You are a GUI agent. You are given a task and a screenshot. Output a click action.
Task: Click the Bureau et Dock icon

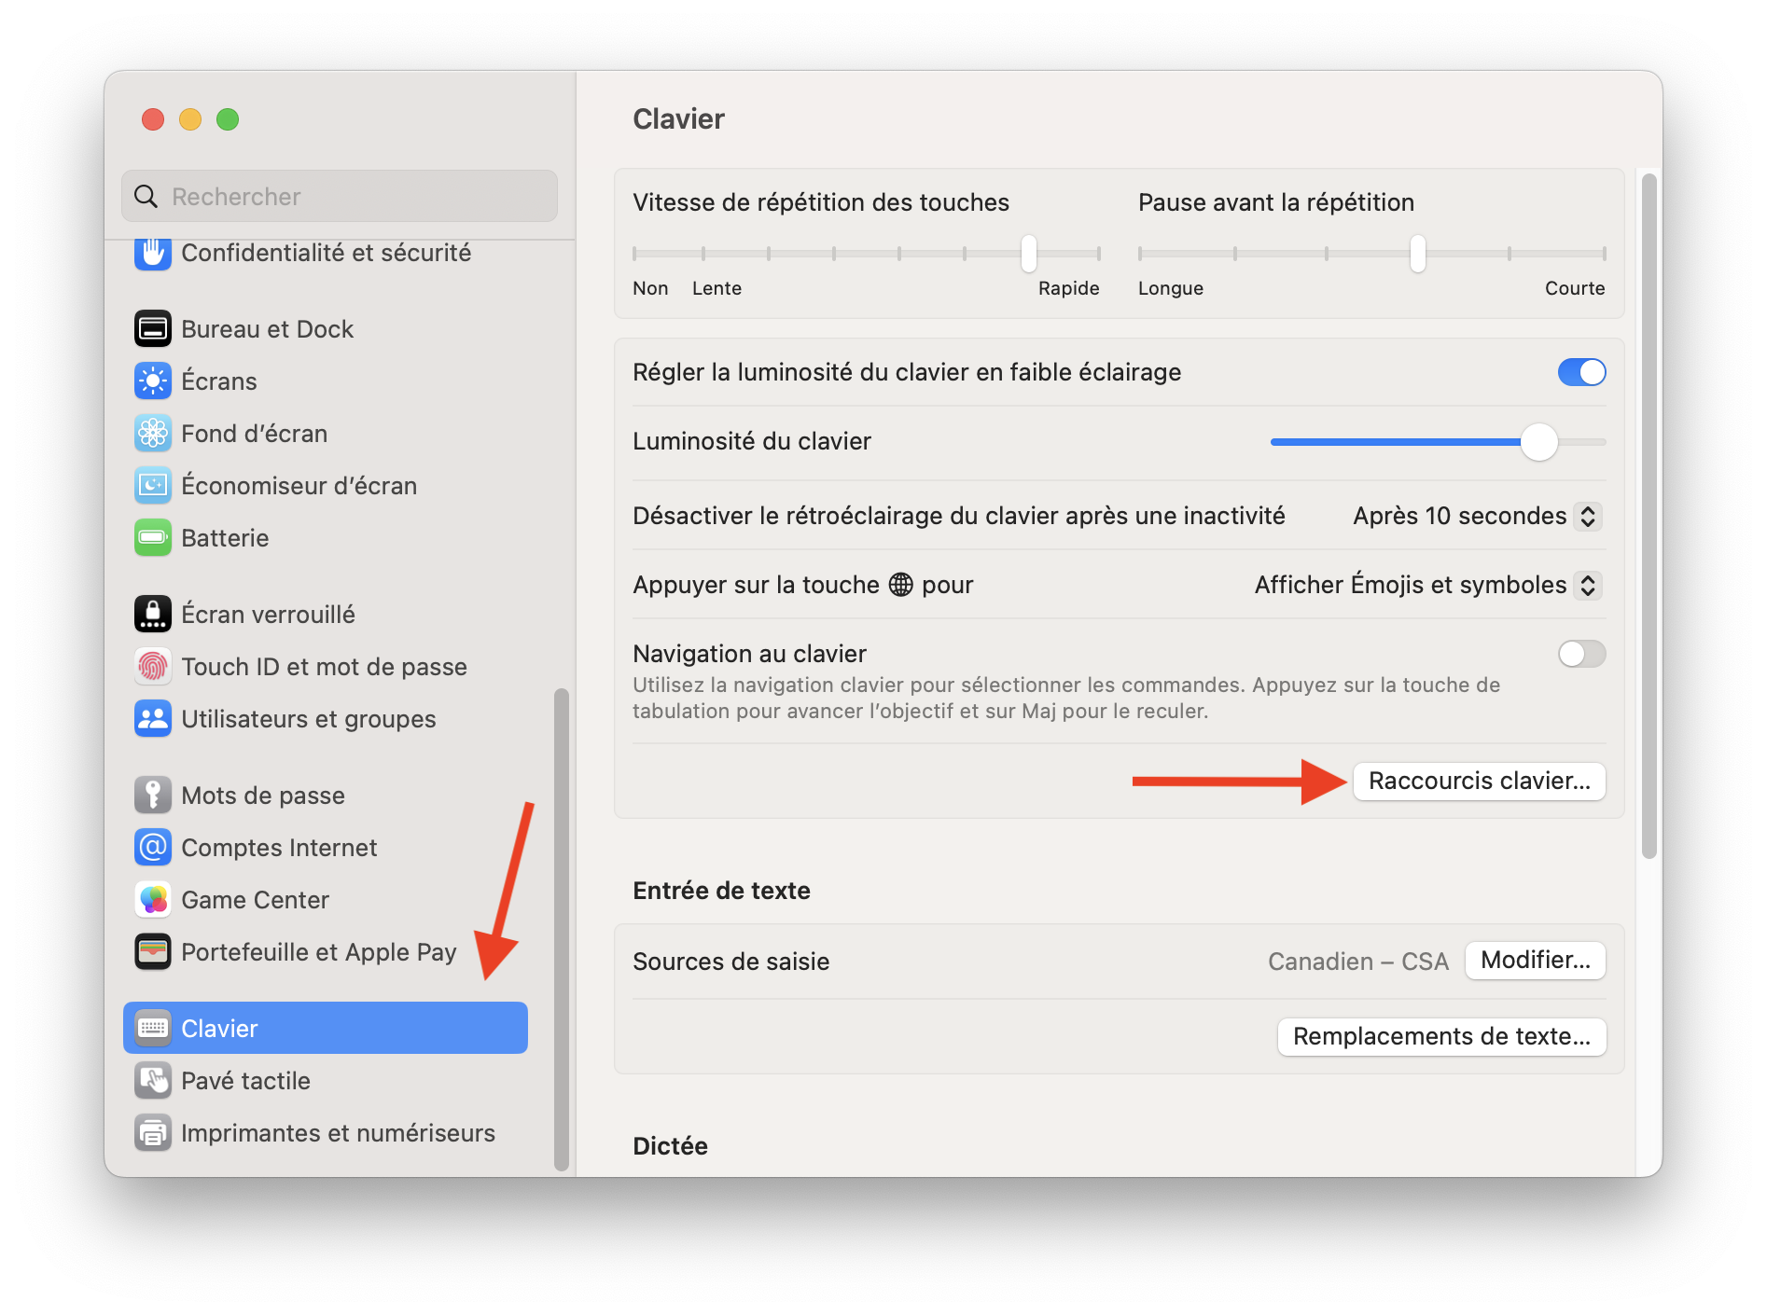(153, 329)
